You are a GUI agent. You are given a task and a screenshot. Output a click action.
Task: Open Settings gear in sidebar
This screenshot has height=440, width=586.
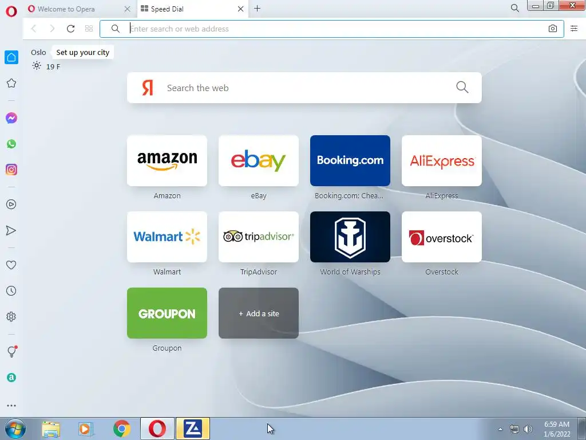[11, 316]
